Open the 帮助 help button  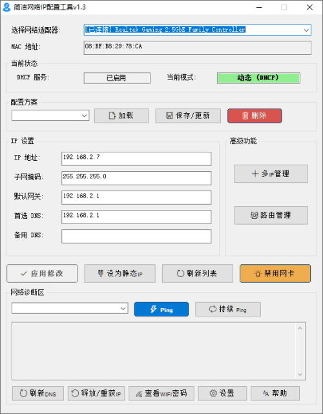(x=275, y=393)
